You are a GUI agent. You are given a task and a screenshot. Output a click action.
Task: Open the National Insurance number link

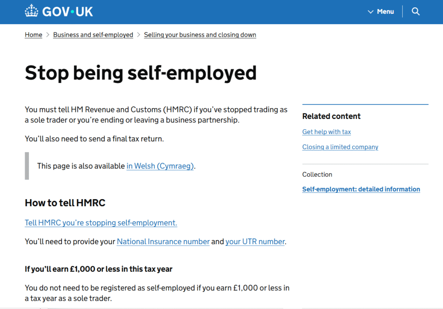click(163, 241)
